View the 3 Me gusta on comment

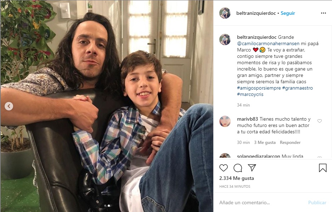coord(265,143)
